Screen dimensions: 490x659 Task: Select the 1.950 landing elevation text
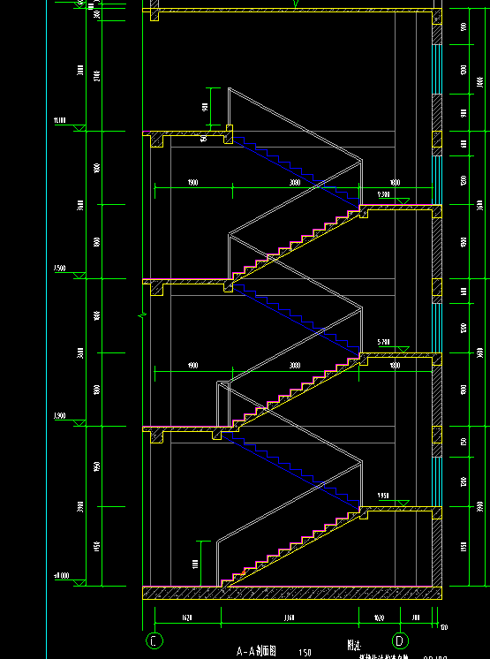(384, 496)
